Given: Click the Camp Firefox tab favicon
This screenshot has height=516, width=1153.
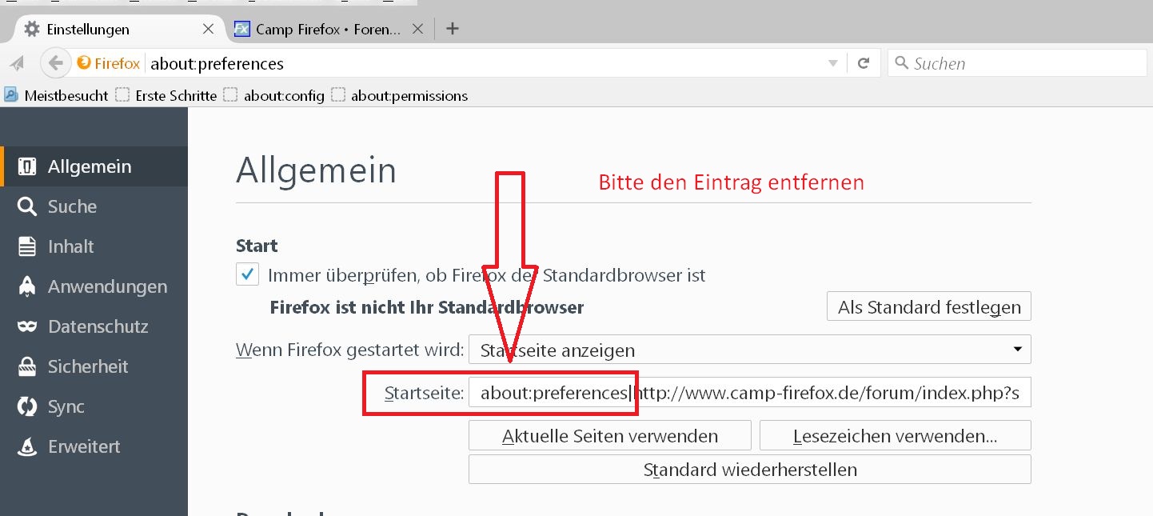Looking at the screenshot, I should tap(241, 29).
